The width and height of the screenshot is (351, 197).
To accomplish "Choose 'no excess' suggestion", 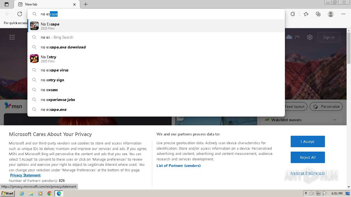I will pyautogui.click(x=156, y=90).
